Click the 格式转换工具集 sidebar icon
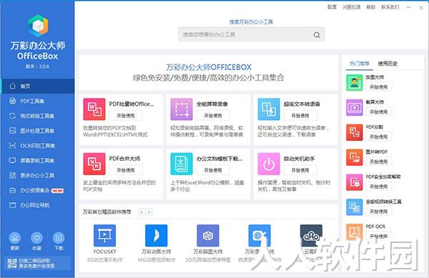429x278 pixels. click(x=12, y=116)
